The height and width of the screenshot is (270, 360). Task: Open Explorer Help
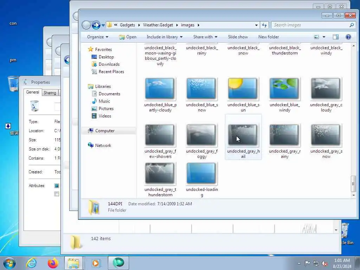[348, 37]
